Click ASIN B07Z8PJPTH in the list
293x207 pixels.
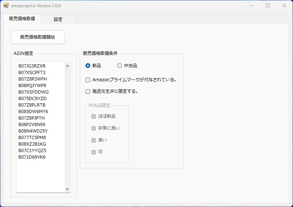pos(32,118)
